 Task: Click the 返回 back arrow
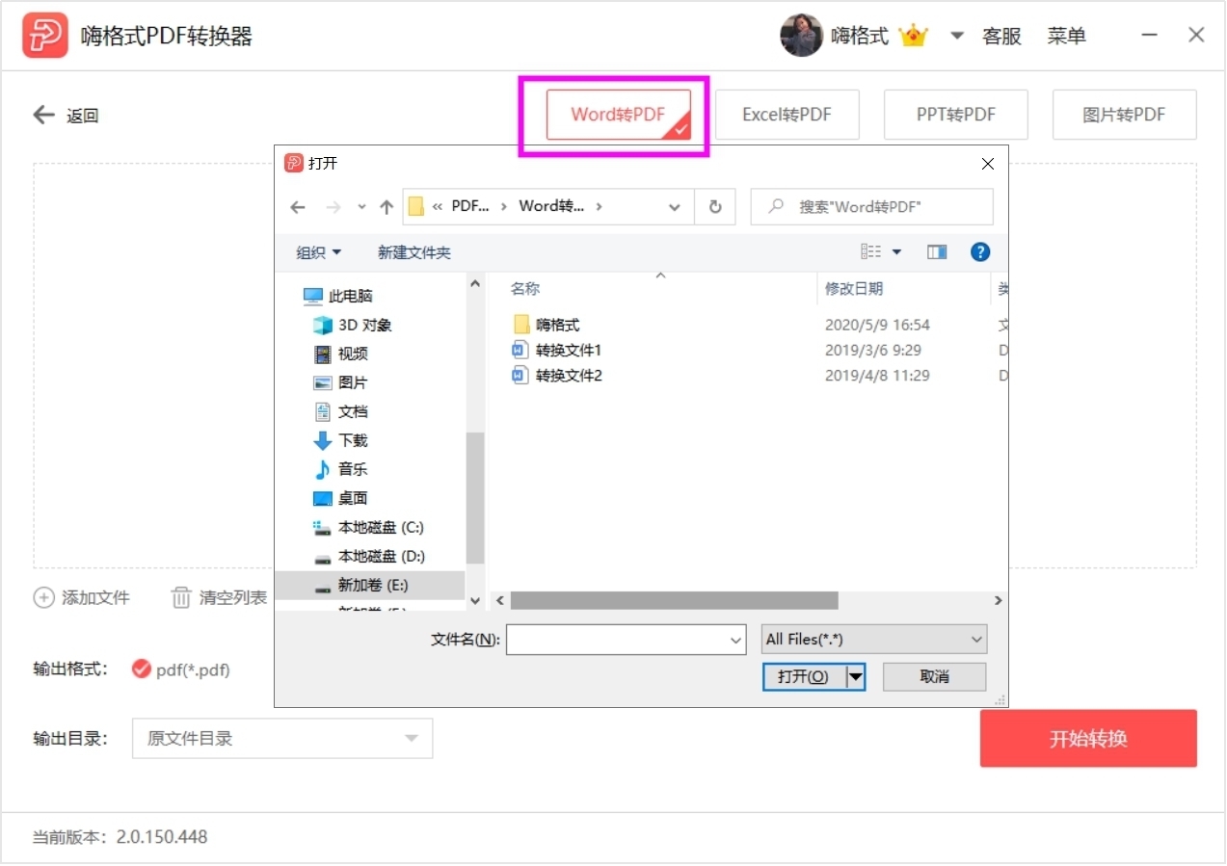coord(43,115)
